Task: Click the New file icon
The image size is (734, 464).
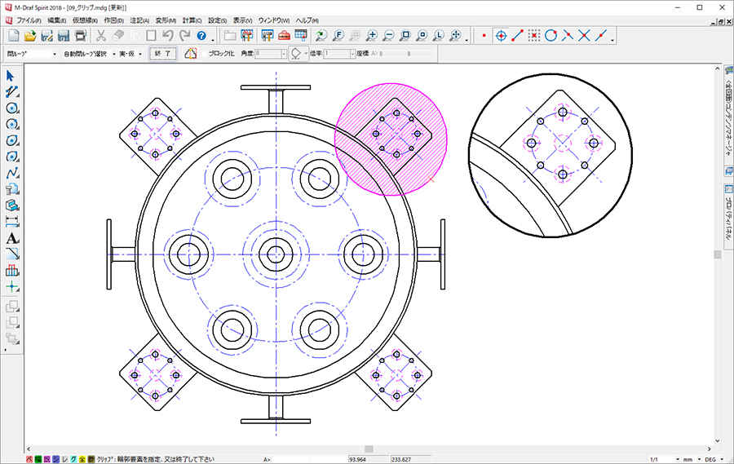Action: point(13,36)
